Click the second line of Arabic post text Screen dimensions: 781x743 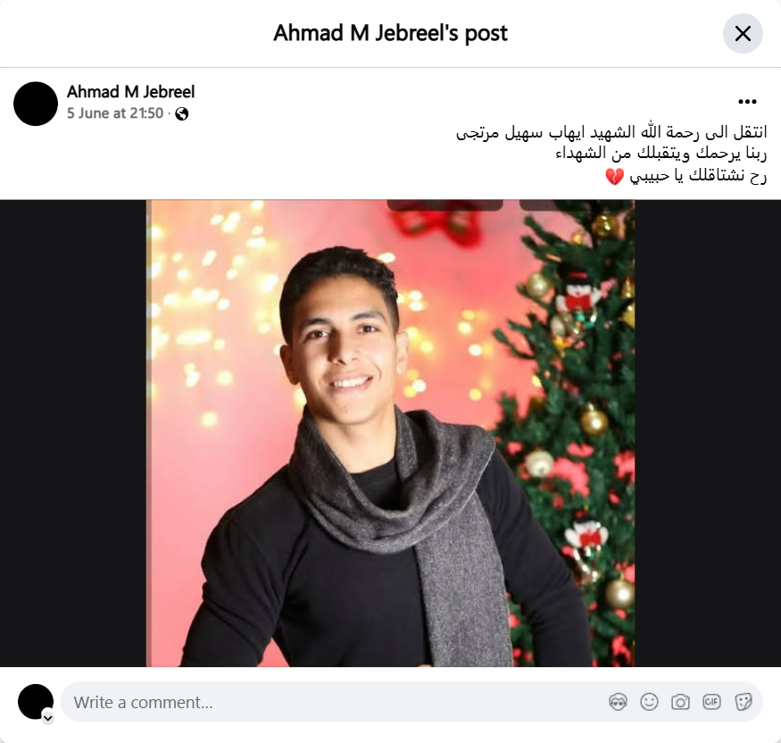[x=661, y=154]
